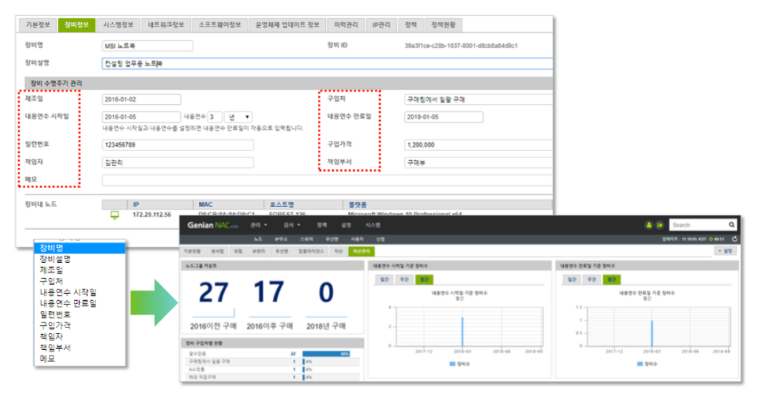Click the Genian NAC logo
The width and height of the screenshot is (761, 400).
click(213, 225)
